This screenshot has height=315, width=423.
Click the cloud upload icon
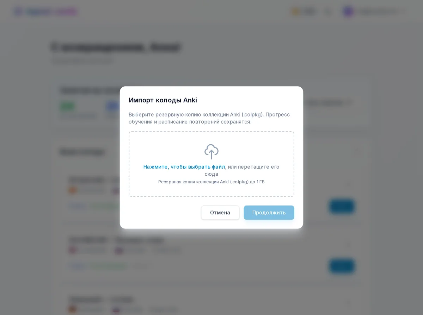pos(211,152)
